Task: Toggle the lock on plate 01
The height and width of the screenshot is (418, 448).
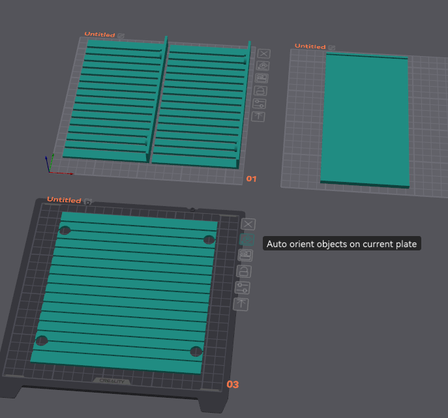Action: 260,91
